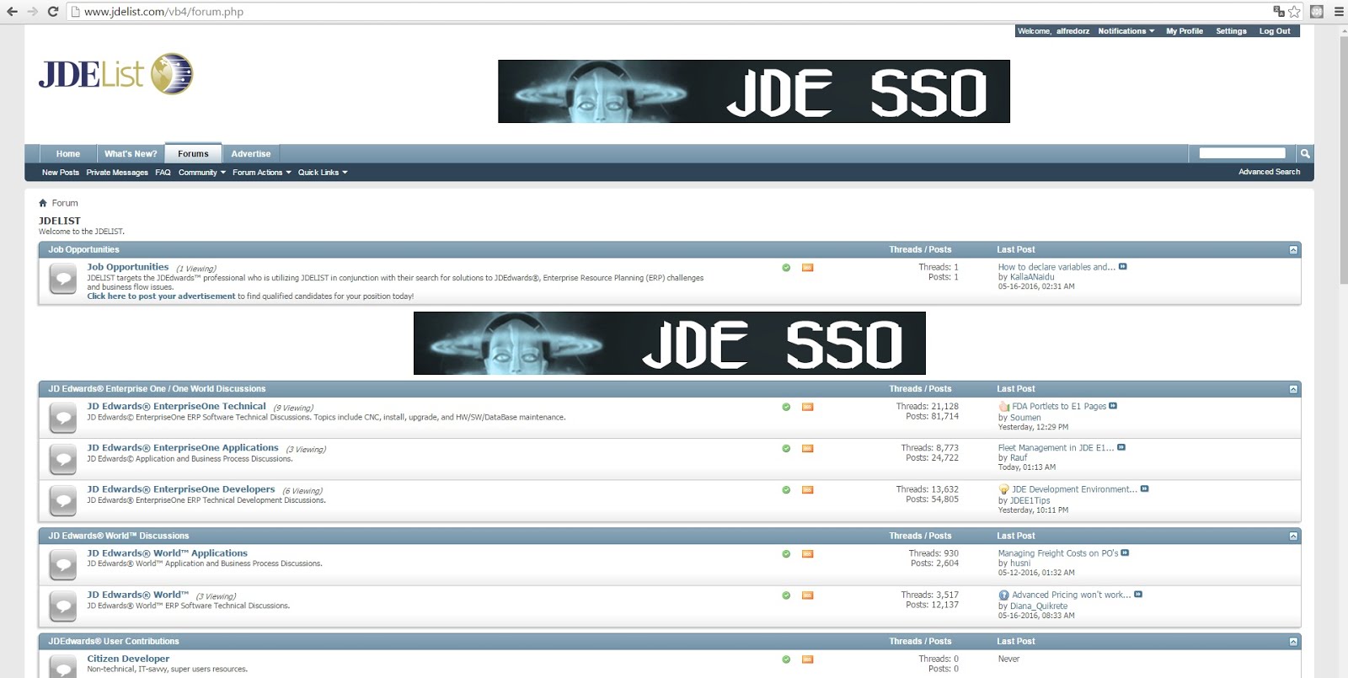Click orange feed icon in EnterpriseOne Applications row
The image size is (1348, 678).
[807, 449]
